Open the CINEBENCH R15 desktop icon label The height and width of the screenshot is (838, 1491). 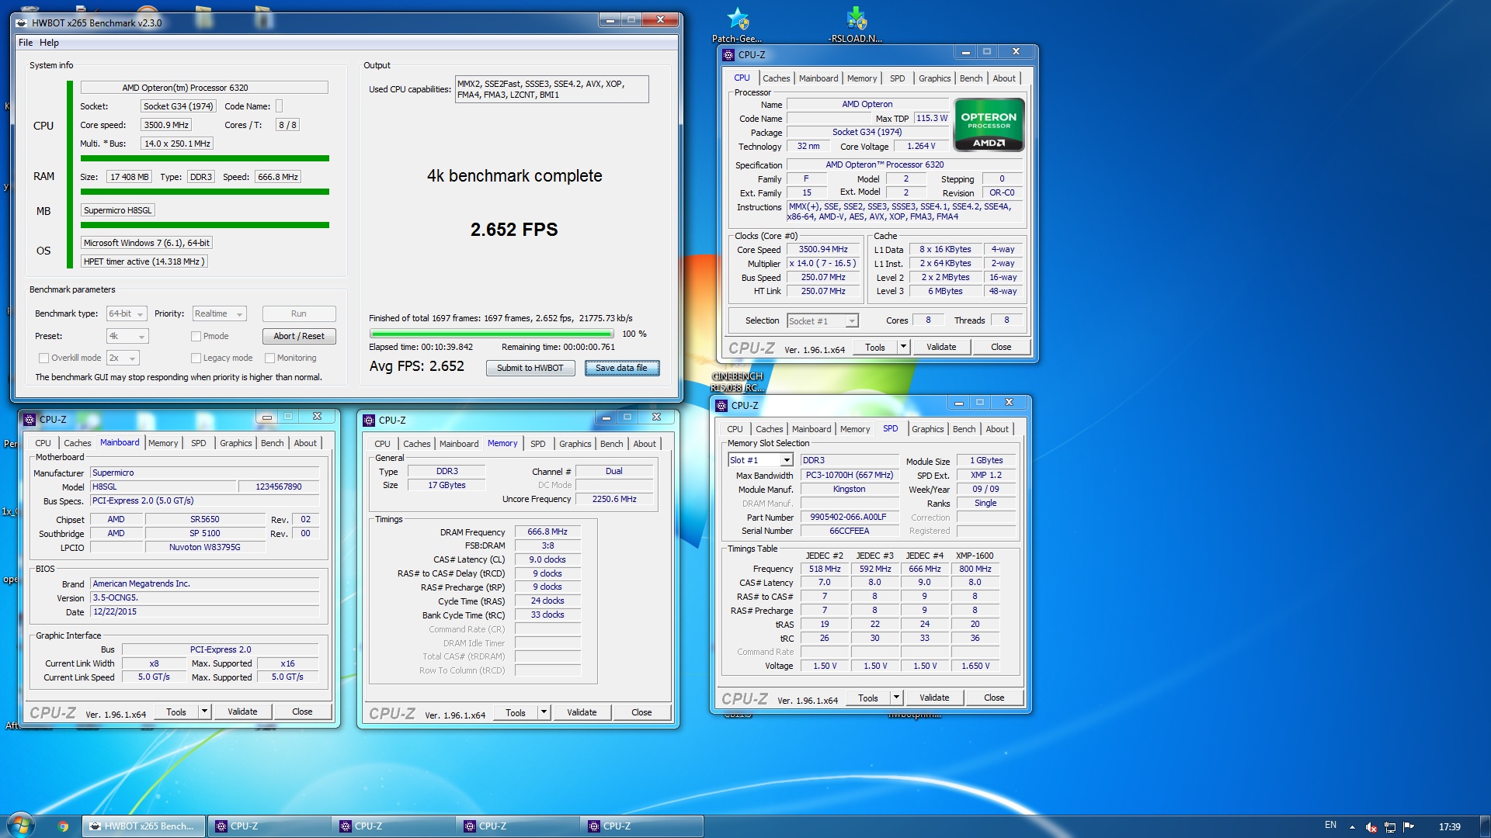point(738,382)
